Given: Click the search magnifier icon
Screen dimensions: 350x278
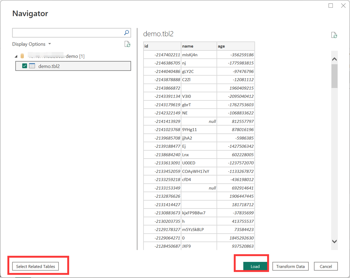Looking at the screenshot, I should pos(126,33).
